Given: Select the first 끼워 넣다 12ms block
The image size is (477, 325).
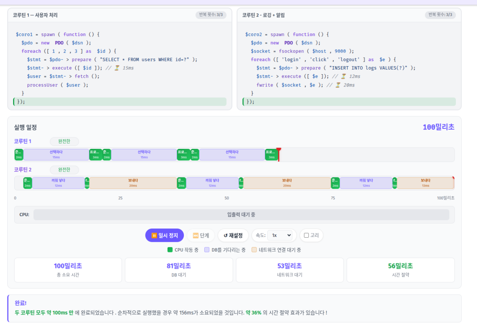Looking at the screenshot, I should [58, 183].
